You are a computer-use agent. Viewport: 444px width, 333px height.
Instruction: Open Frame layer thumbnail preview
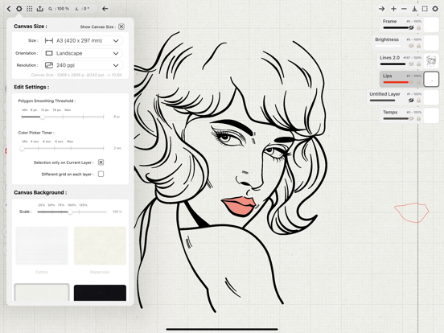tap(431, 25)
